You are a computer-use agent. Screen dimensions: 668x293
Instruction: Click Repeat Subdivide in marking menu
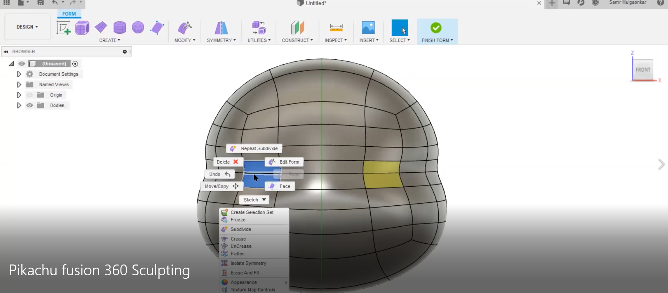tap(254, 148)
